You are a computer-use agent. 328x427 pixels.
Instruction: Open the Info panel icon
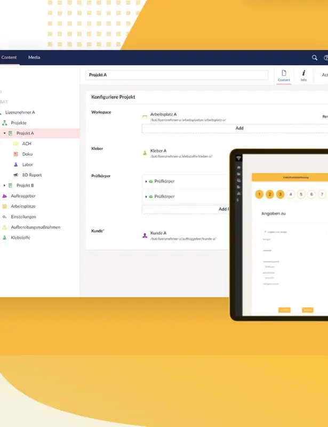pyautogui.click(x=303, y=75)
